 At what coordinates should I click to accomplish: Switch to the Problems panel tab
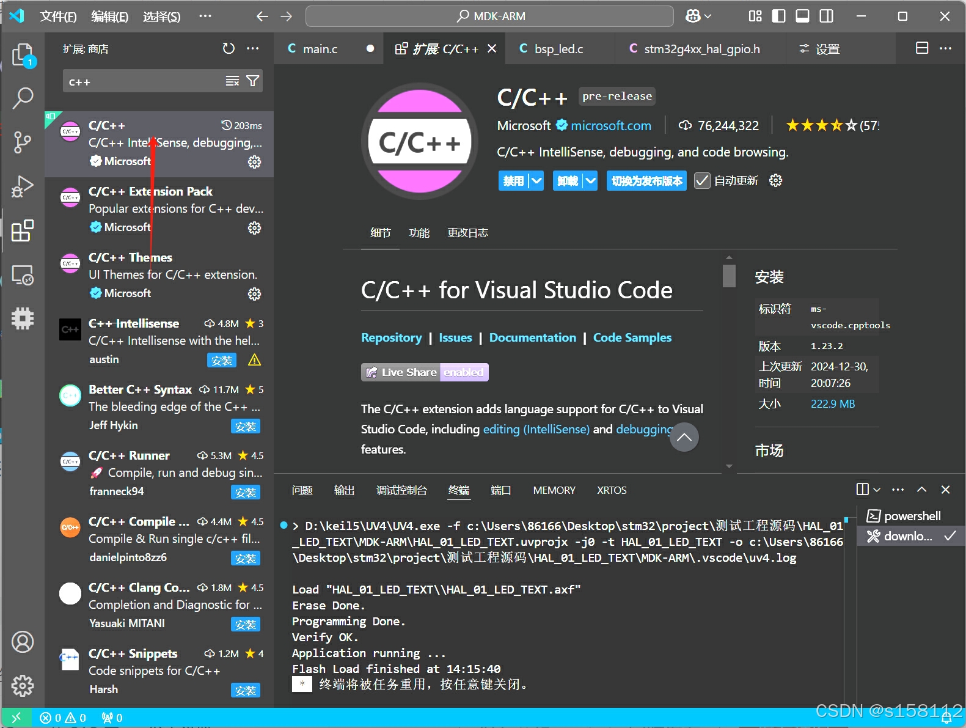[302, 490]
